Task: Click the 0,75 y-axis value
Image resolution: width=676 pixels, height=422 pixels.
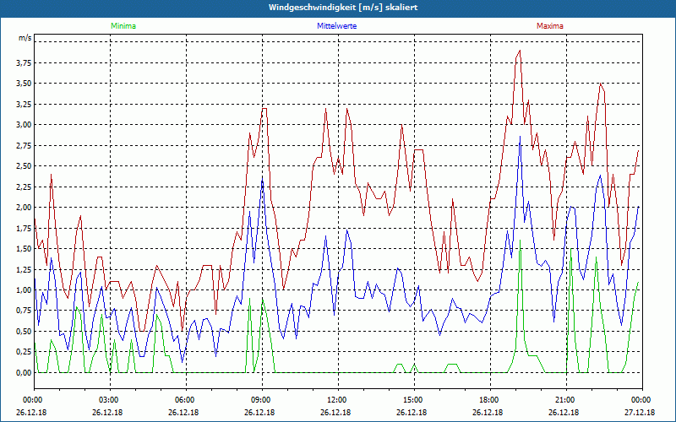Action: [x=24, y=311]
